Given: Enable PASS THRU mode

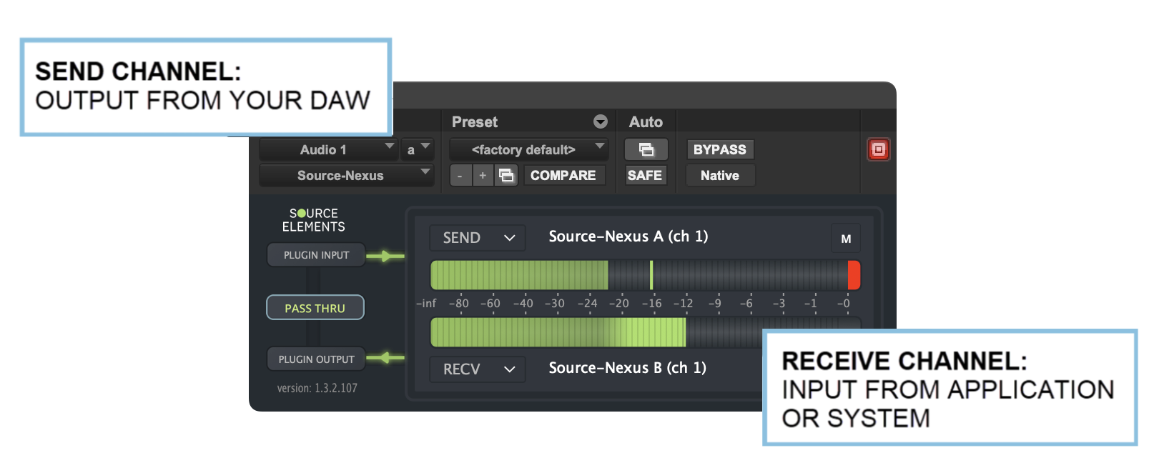Looking at the screenshot, I should point(315,308).
